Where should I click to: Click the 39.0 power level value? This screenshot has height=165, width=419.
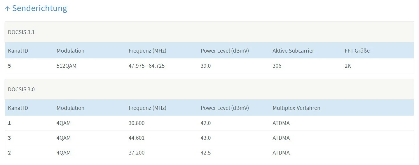(x=206, y=66)
